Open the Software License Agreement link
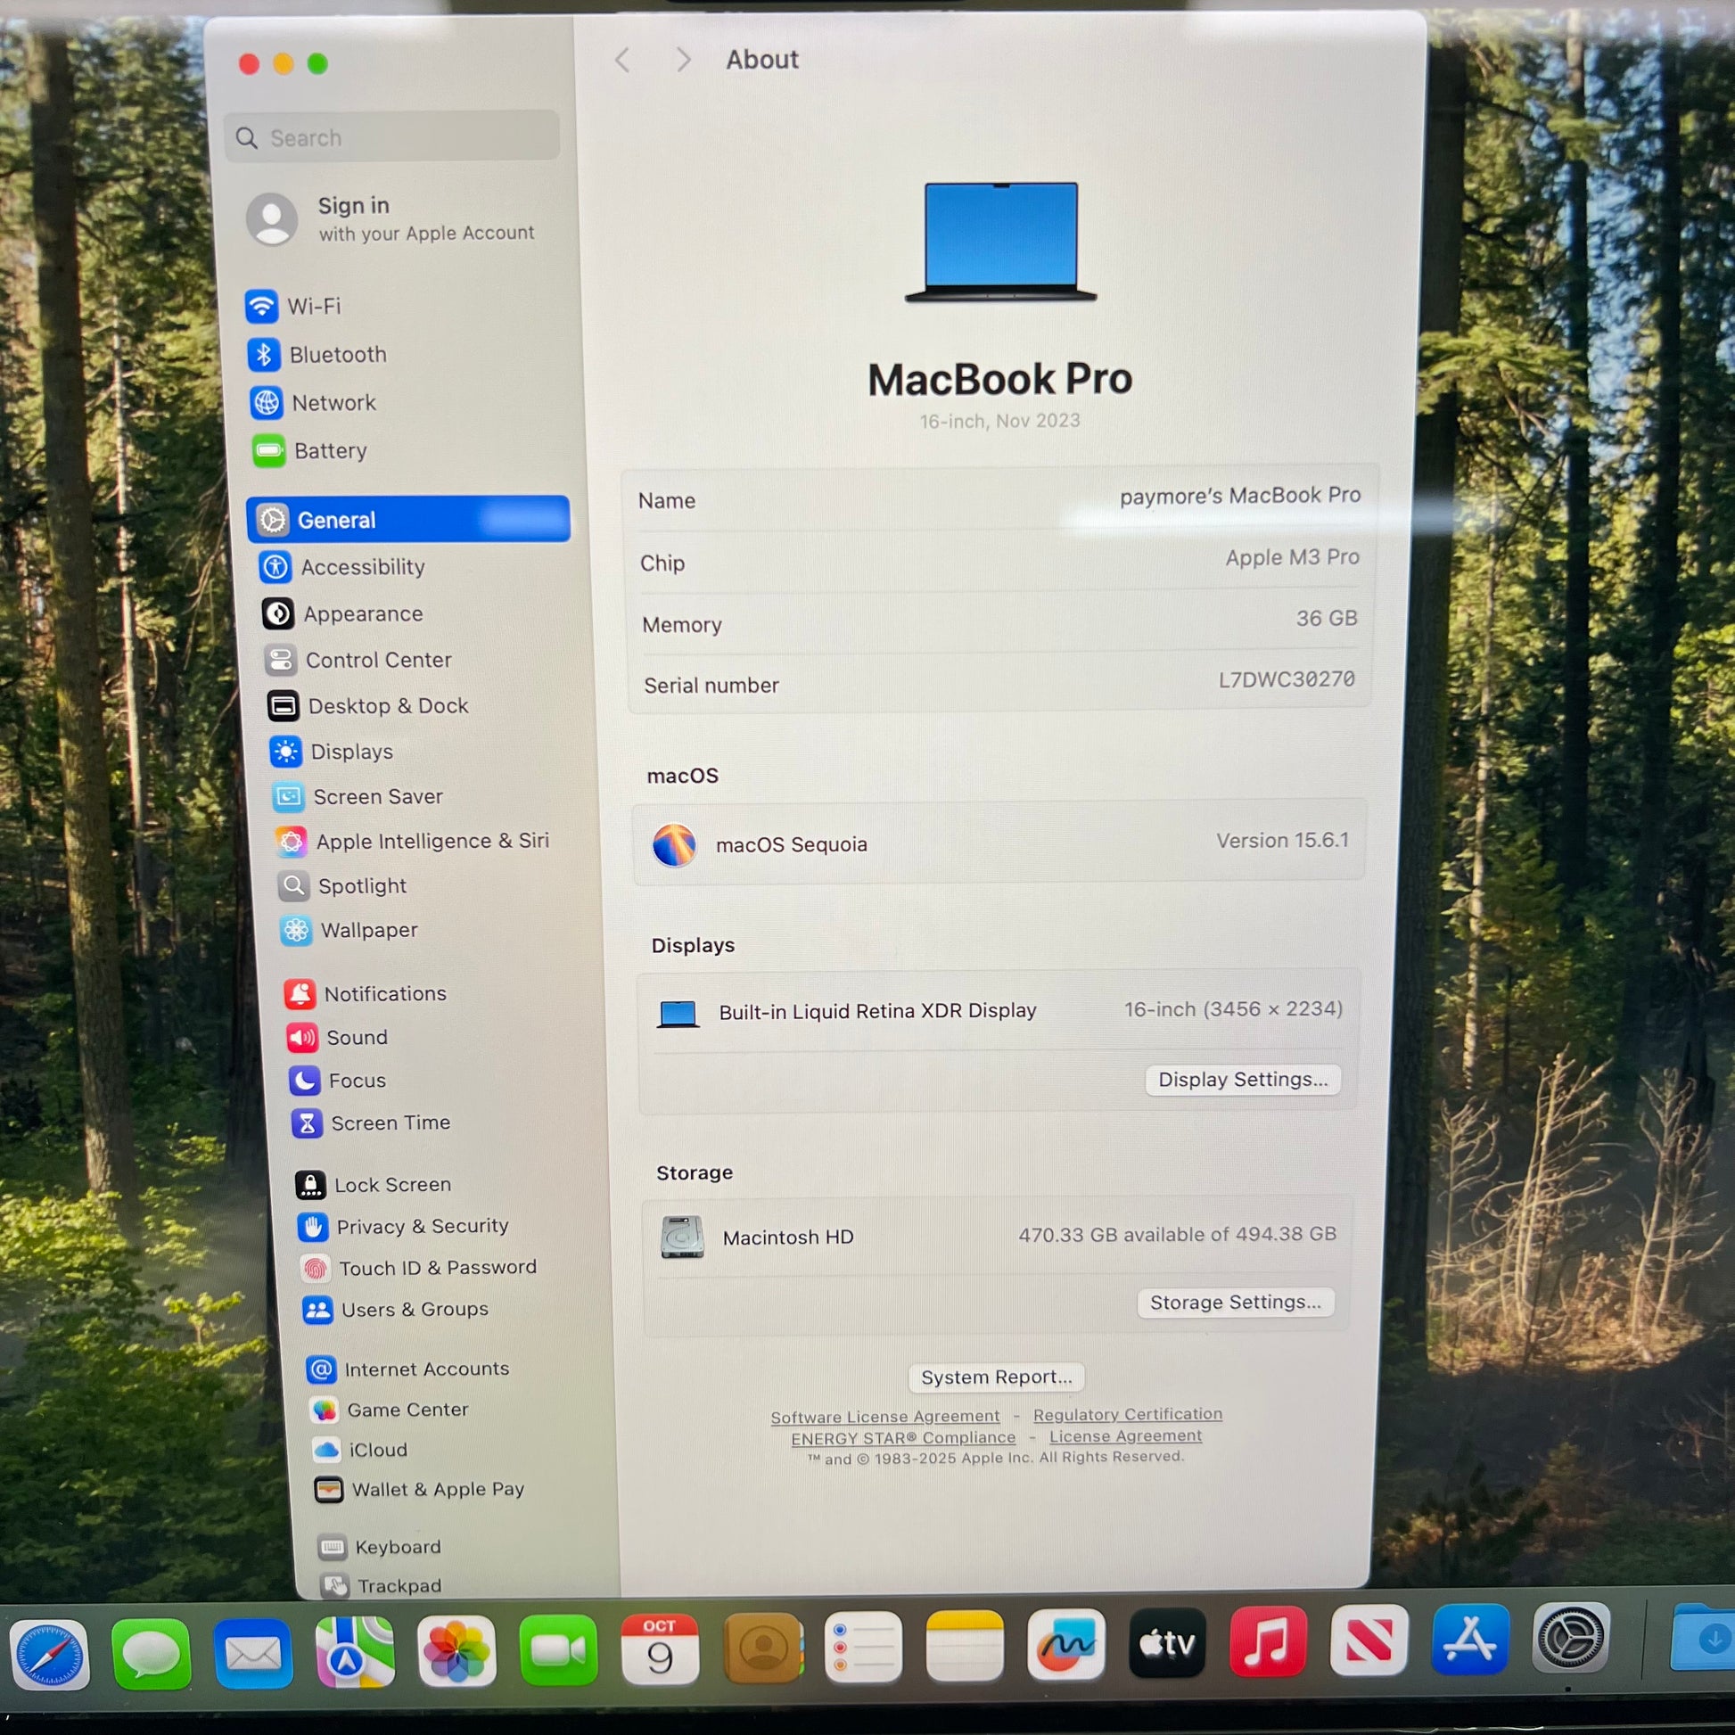The height and width of the screenshot is (1735, 1735). 884,1416
